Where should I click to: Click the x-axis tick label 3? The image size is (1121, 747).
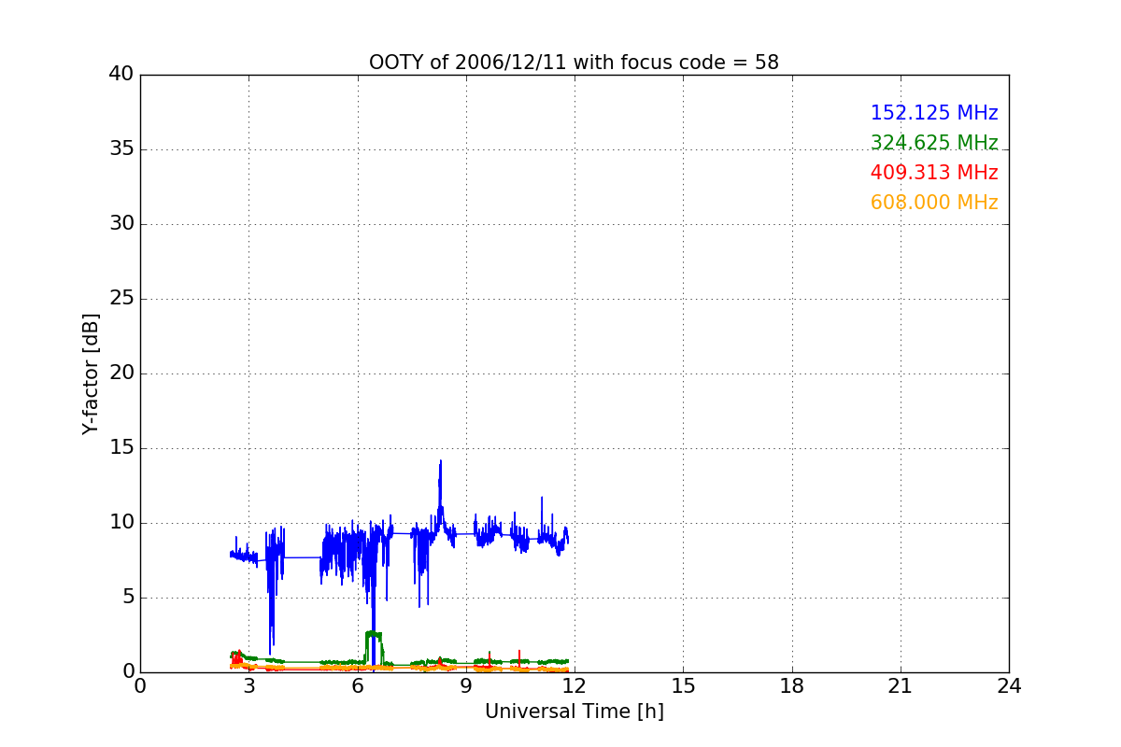click(248, 686)
